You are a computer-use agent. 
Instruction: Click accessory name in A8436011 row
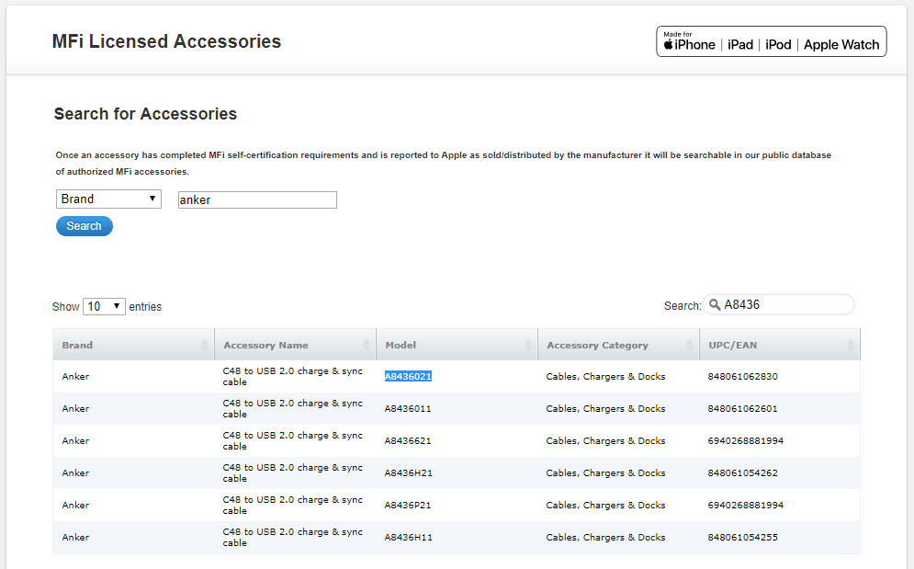pyautogui.click(x=293, y=408)
